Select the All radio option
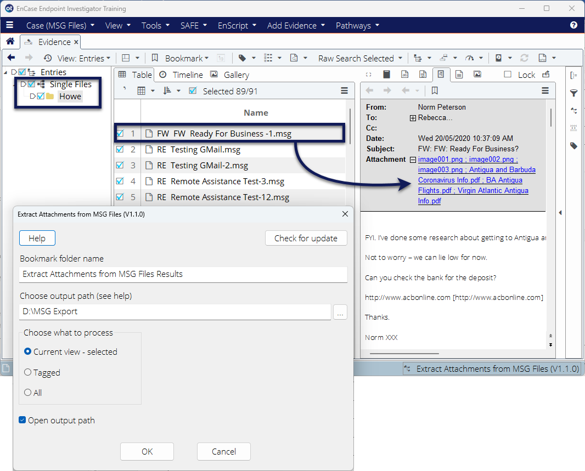 pyautogui.click(x=27, y=393)
